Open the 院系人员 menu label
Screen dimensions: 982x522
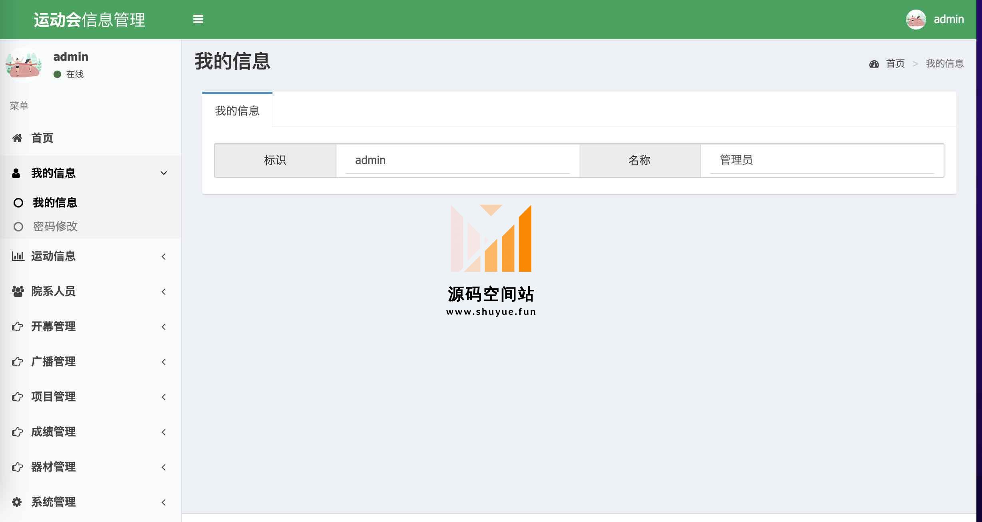[x=54, y=291]
